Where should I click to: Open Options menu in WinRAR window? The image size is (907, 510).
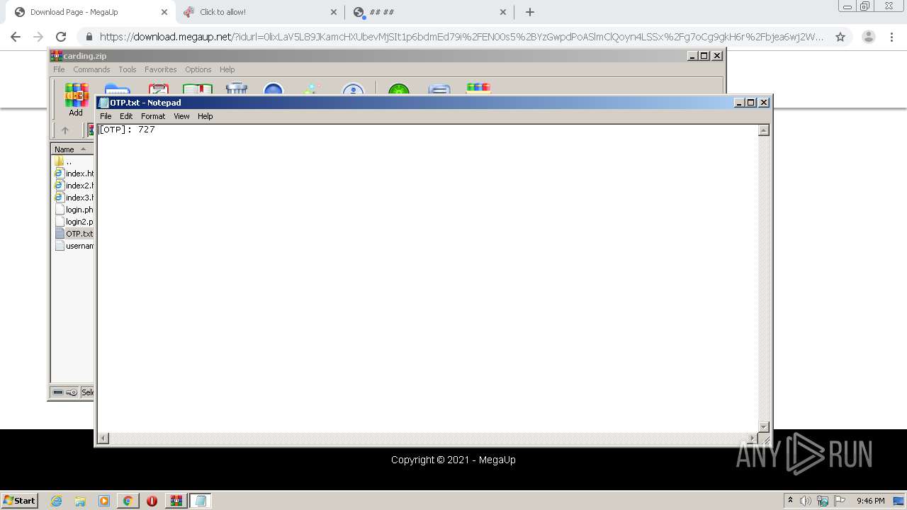click(198, 69)
